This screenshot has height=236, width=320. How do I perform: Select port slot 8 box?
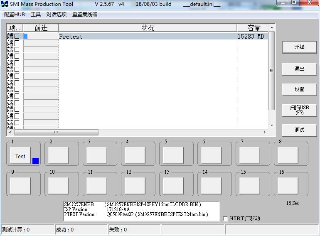tap(288, 155)
